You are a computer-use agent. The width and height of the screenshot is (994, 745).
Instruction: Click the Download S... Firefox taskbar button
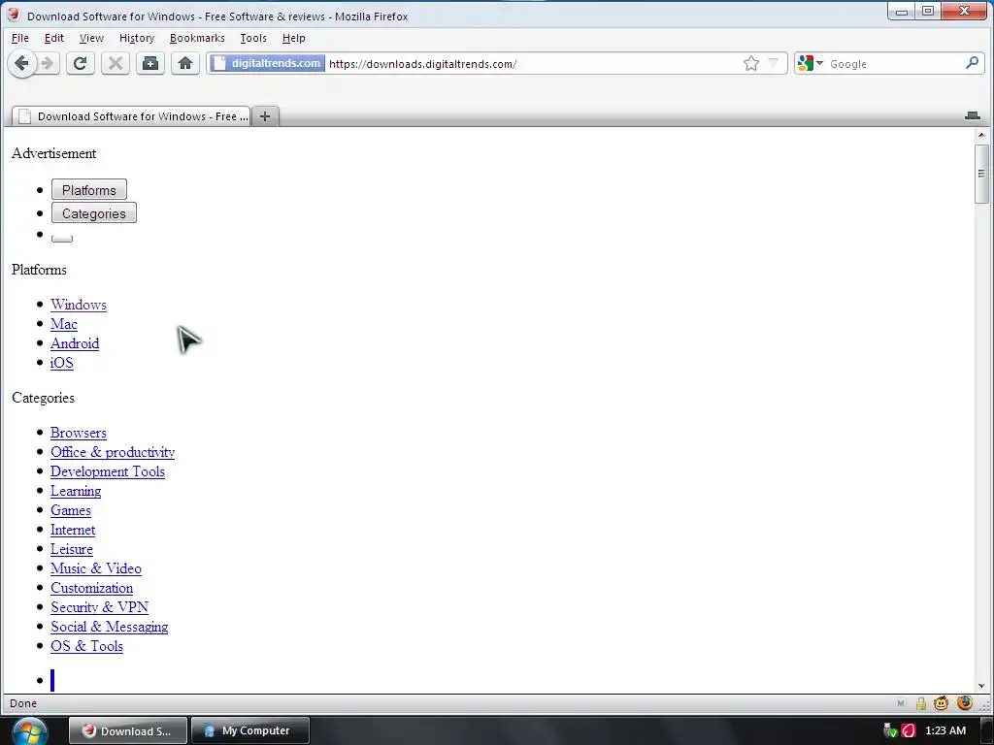click(128, 730)
